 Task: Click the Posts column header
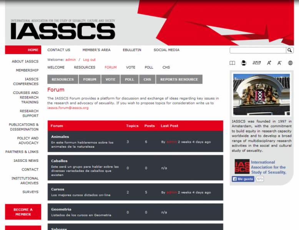click(149, 126)
